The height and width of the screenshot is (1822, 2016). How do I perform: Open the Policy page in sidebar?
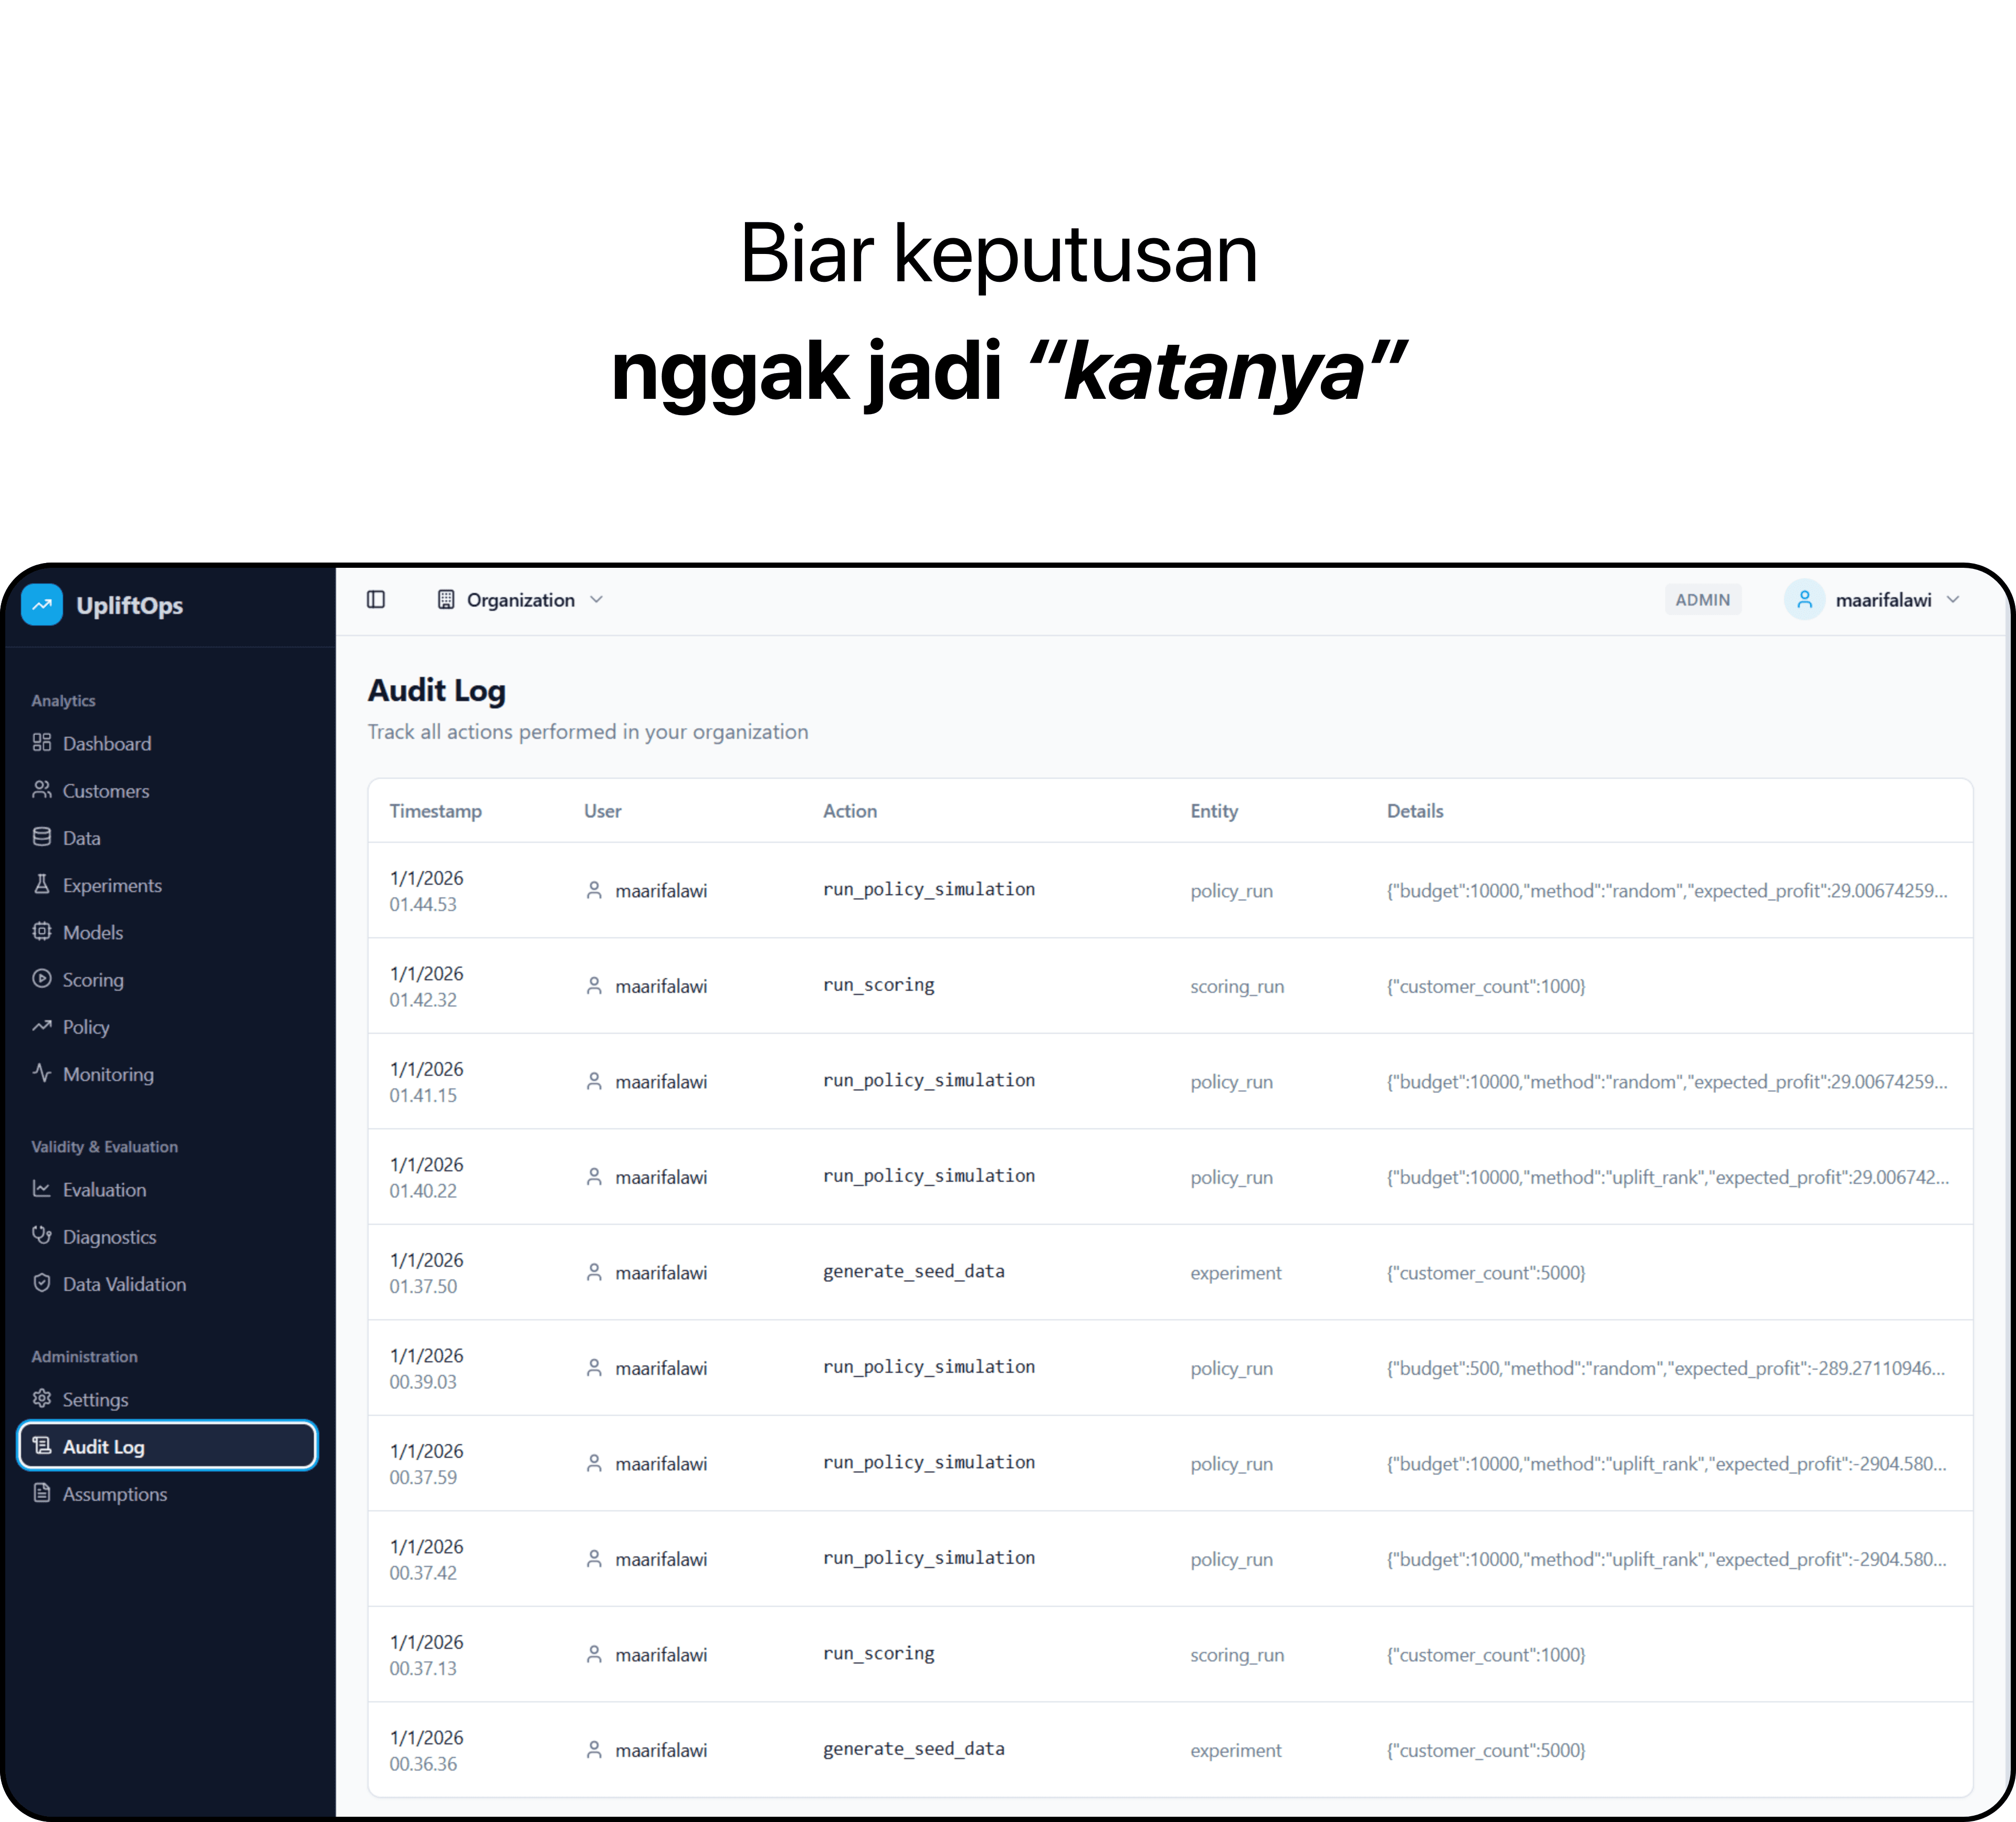click(x=86, y=1026)
